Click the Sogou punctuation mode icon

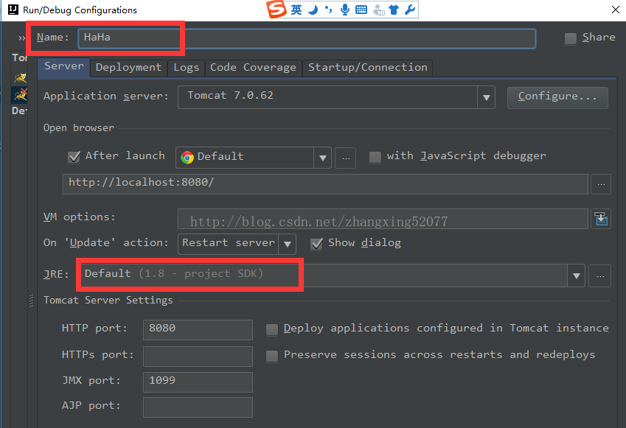click(x=328, y=10)
